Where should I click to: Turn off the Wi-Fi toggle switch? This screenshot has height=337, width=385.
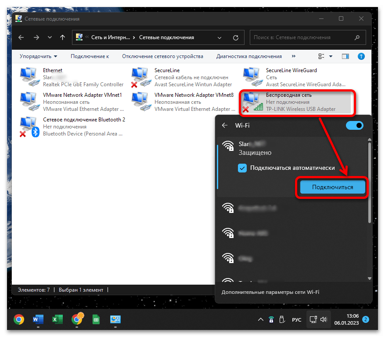click(x=355, y=125)
